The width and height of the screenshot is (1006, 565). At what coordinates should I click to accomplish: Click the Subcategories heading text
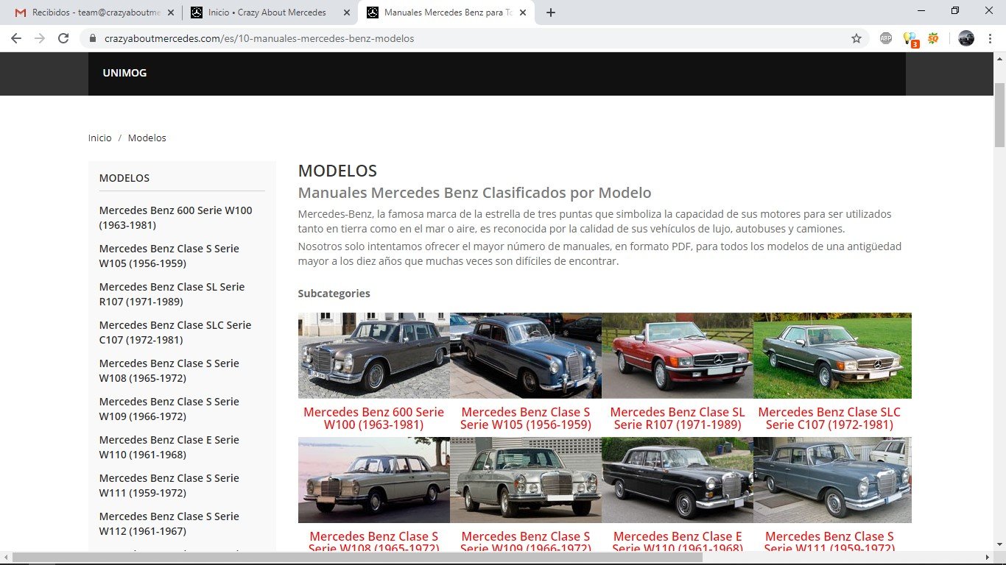[334, 294]
